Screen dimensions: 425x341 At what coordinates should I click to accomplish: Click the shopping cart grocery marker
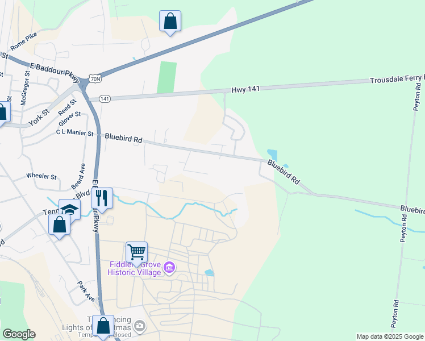coord(137,252)
